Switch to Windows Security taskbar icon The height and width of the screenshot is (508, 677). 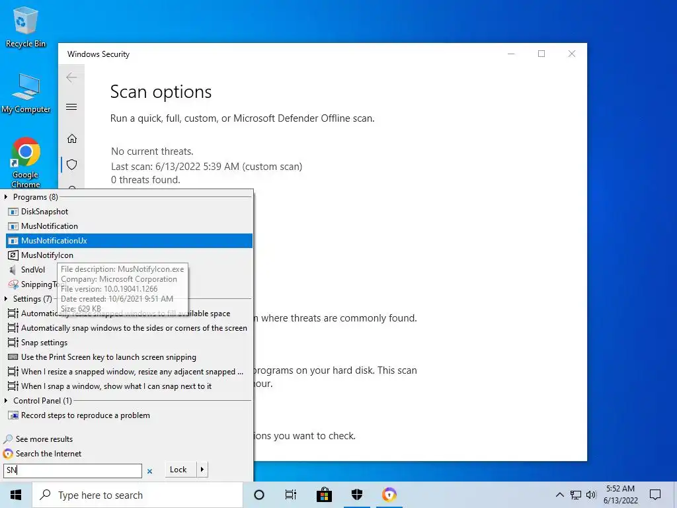(357, 495)
